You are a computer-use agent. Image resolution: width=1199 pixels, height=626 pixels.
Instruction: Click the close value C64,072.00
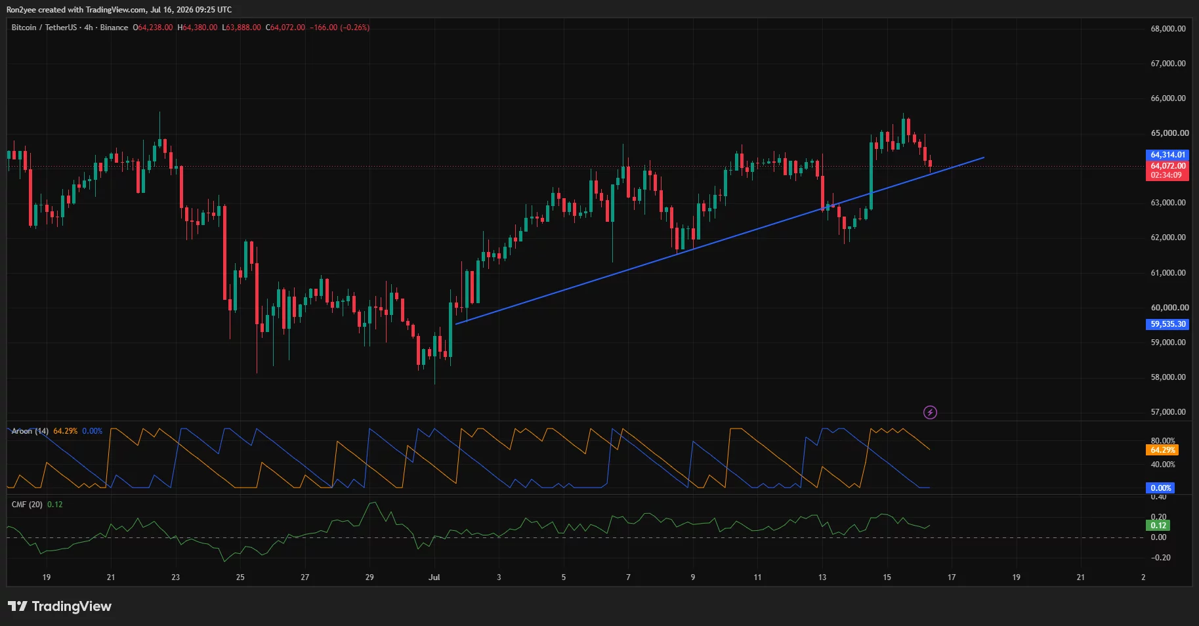285,28
